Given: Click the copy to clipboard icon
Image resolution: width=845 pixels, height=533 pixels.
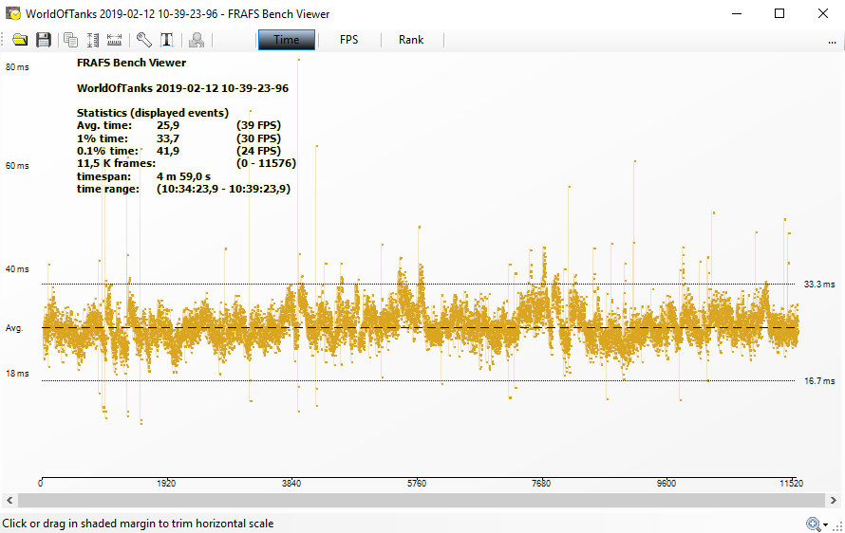Looking at the screenshot, I should (x=70, y=40).
